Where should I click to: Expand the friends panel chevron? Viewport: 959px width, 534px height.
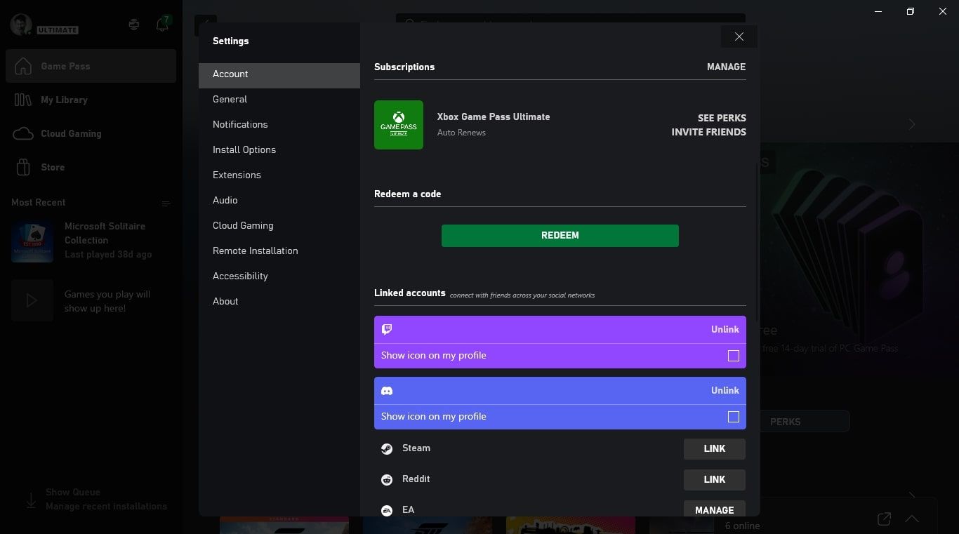point(911,519)
